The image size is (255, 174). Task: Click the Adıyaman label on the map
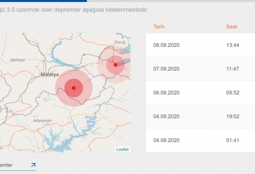tap(42, 121)
